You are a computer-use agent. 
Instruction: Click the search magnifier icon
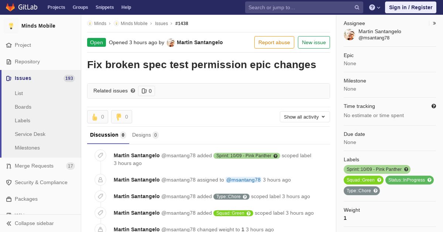(357, 7)
